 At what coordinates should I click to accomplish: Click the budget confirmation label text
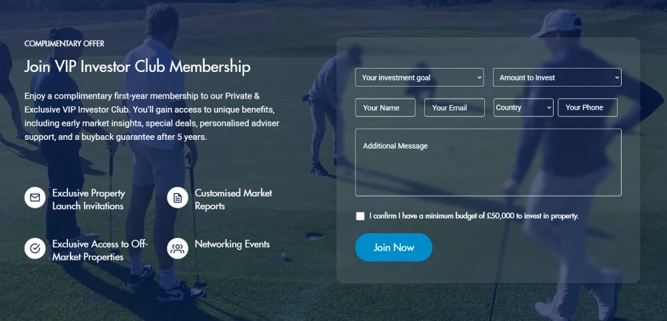[x=474, y=216]
